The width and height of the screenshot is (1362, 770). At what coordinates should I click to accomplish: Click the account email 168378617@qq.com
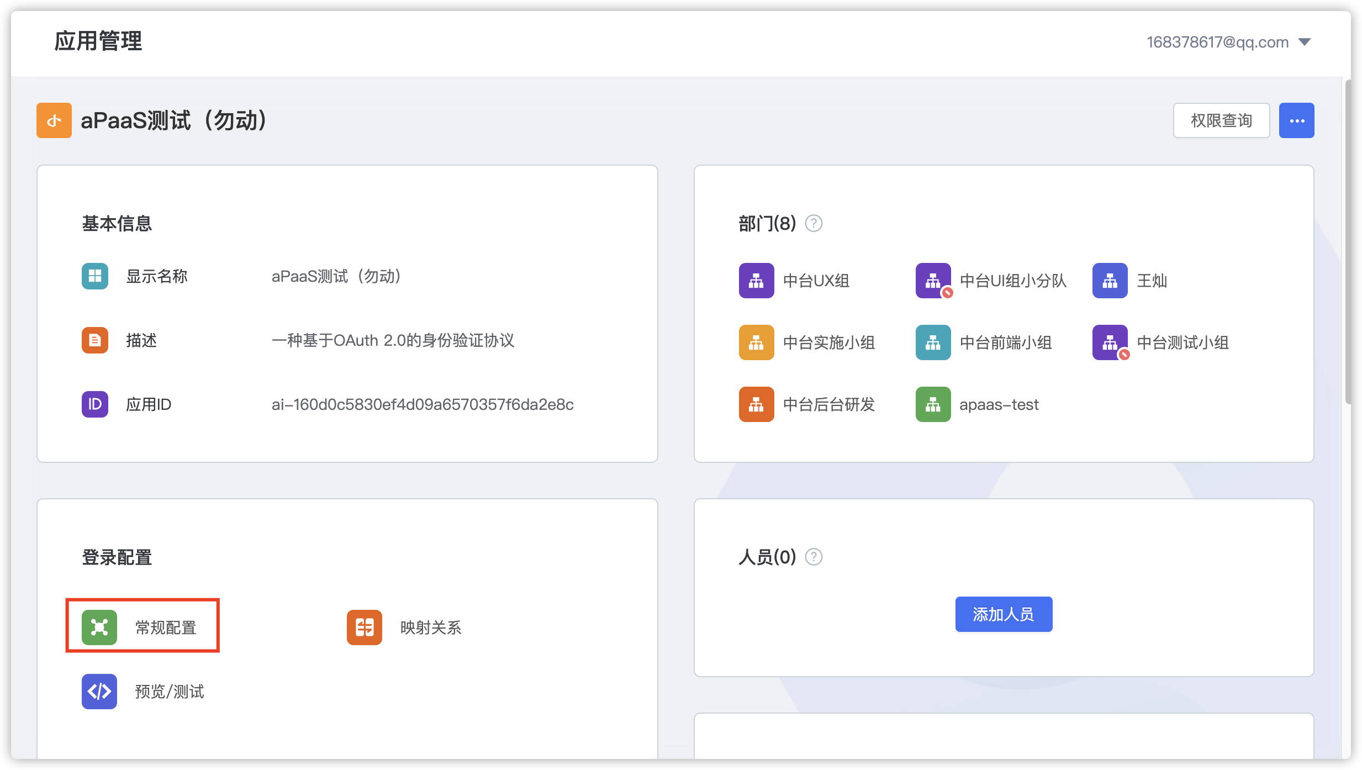[x=1218, y=42]
